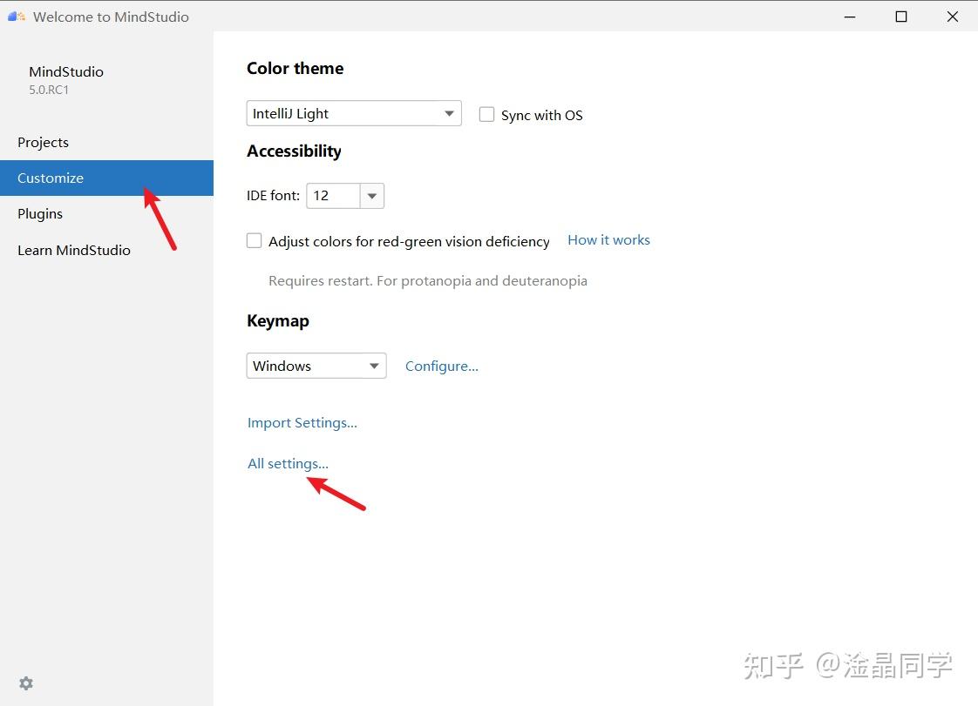The width and height of the screenshot is (978, 706).
Task: Enable the Sync with OS checkbox
Action: click(x=486, y=114)
